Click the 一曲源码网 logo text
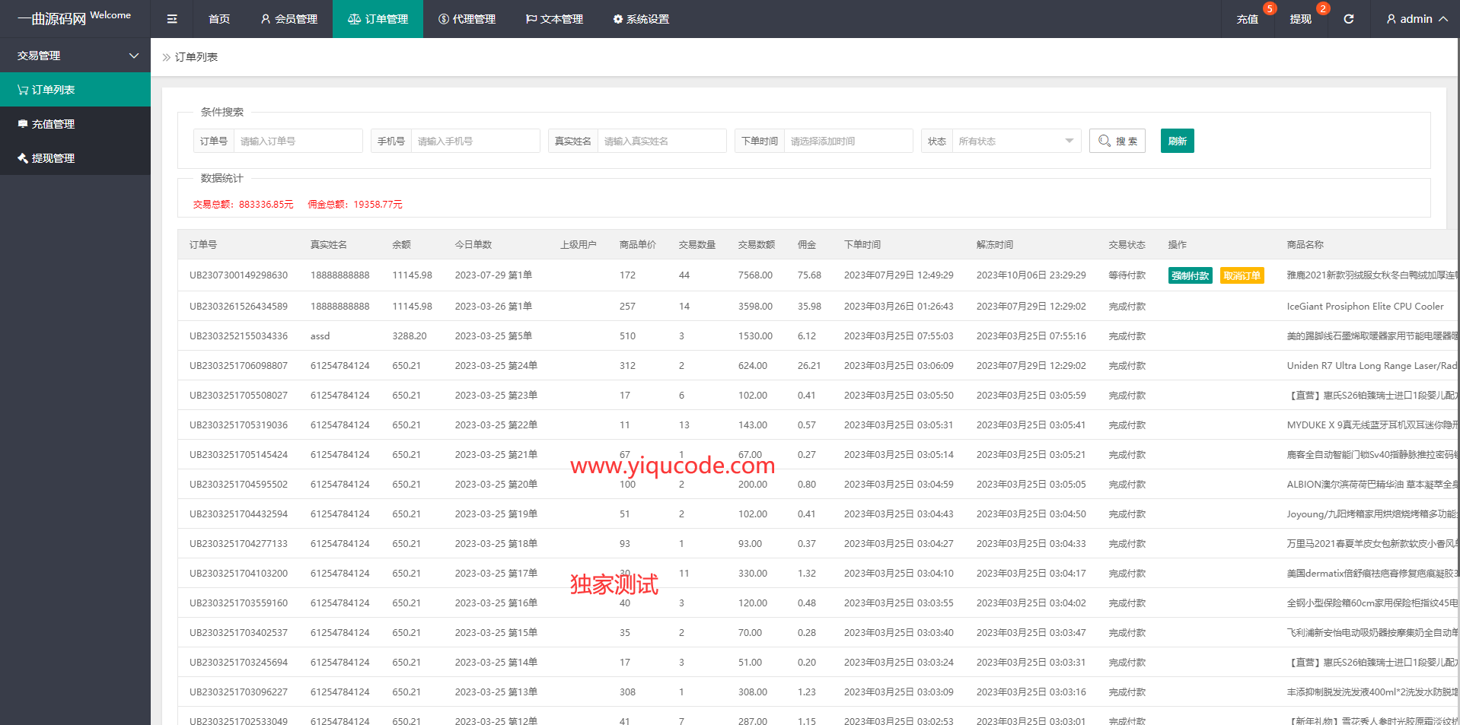 tap(52, 19)
